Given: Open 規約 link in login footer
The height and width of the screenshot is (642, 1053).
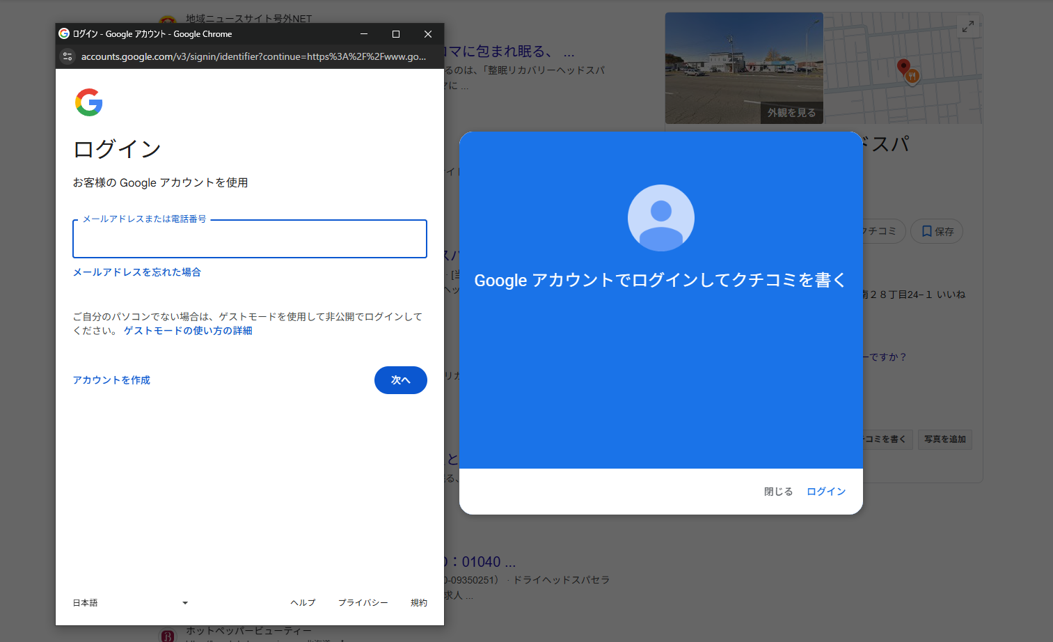Looking at the screenshot, I should click(419, 603).
